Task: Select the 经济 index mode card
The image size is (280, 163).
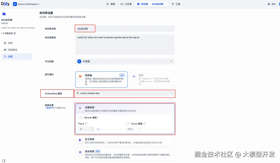Action: pyautogui.click(x=151, y=80)
